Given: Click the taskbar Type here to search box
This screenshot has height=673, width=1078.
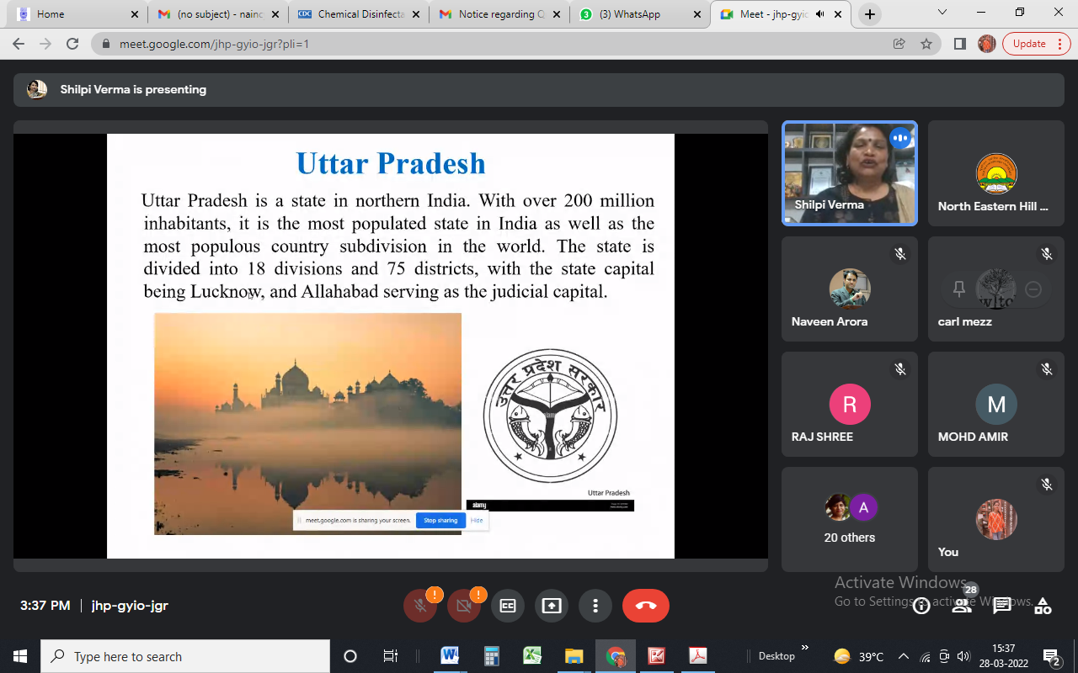Looking at the screenshot, I should pyautogui.click(x=185, y=656).
